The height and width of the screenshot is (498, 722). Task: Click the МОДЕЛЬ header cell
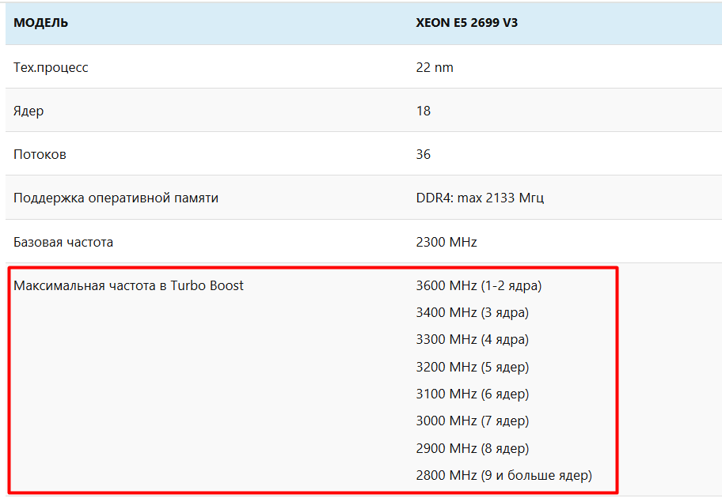(40, 23)
